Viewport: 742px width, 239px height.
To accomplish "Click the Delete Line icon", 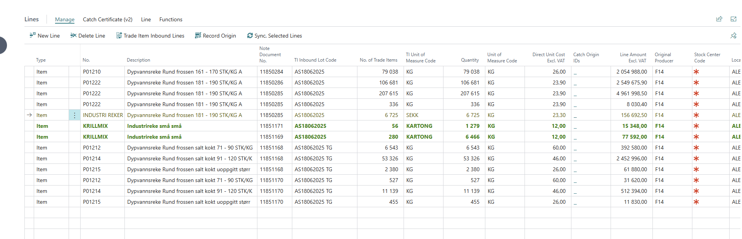I will tap(73, 36).
